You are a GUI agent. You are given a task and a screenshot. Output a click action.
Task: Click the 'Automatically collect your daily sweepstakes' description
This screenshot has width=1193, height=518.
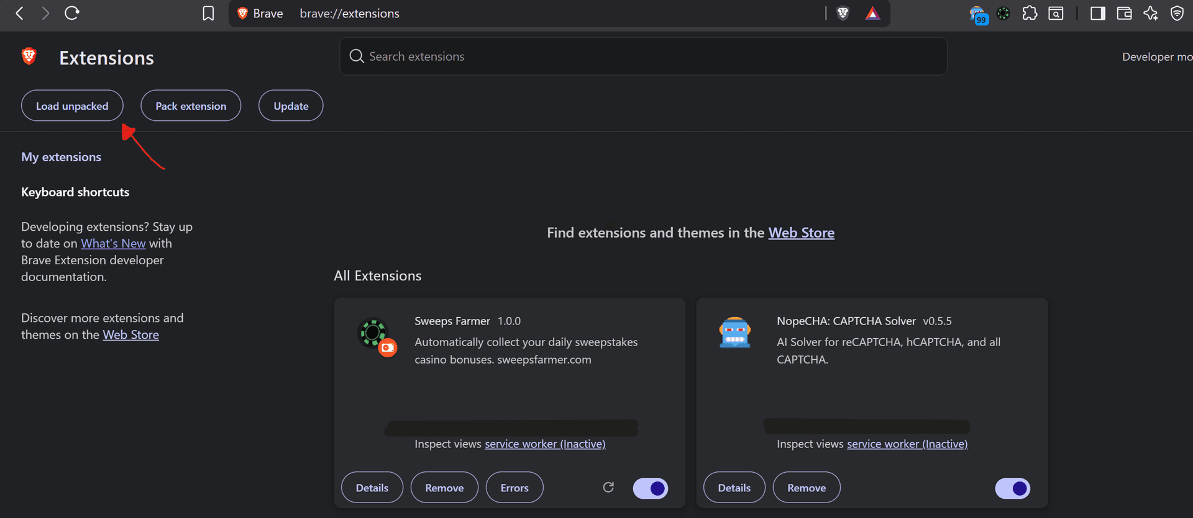tap(526, 351)
